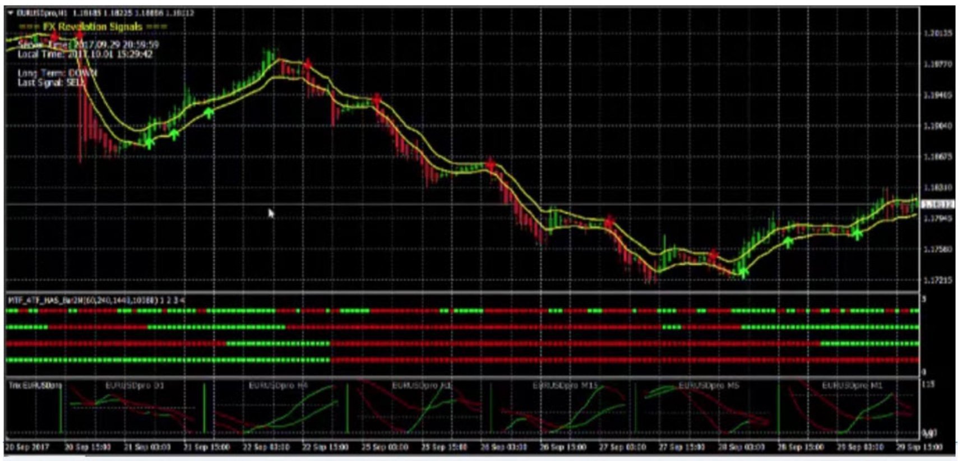The width and height of the screenshot is (962, 461).
Task: Click the green buy arrow at the 28 Sep low
Action: point(743,273)
